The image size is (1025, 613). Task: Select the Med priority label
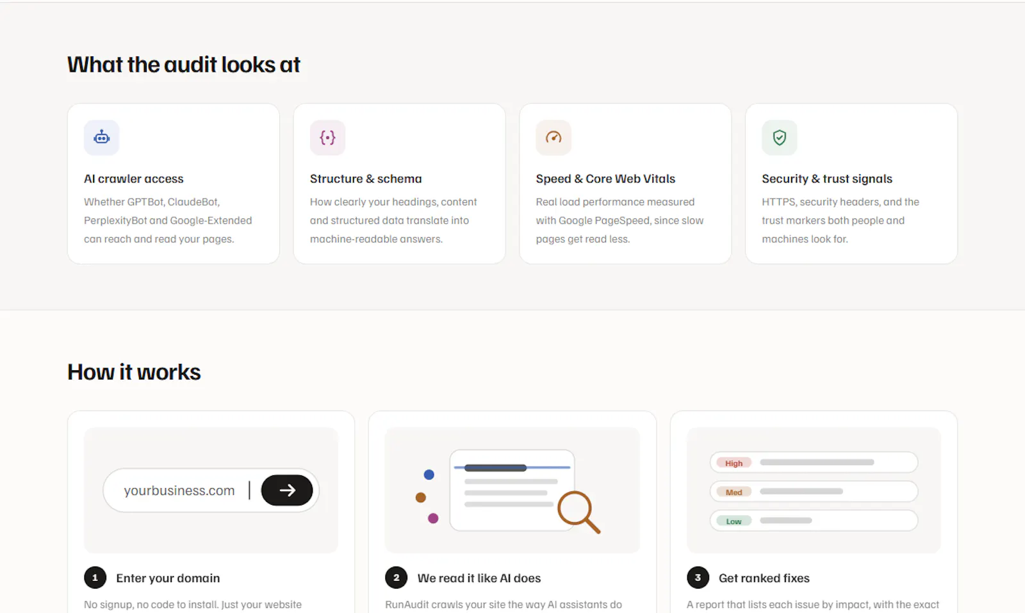[x=734, y=493]
